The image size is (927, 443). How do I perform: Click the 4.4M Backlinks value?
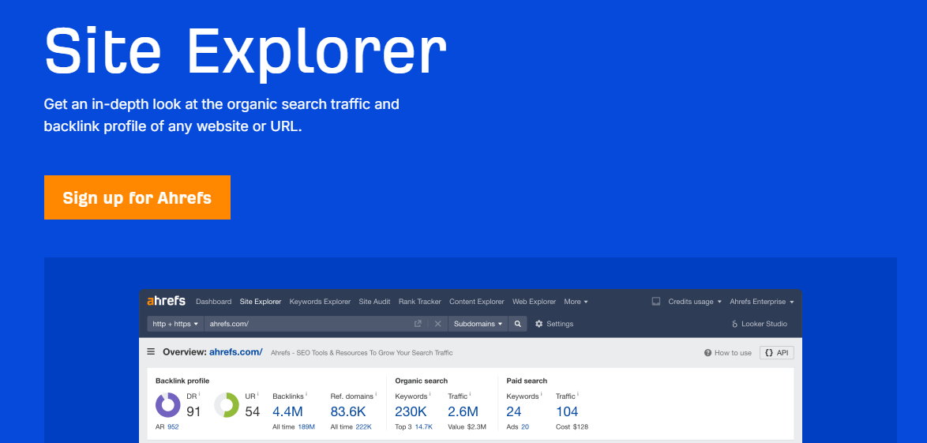pos(287,411)
